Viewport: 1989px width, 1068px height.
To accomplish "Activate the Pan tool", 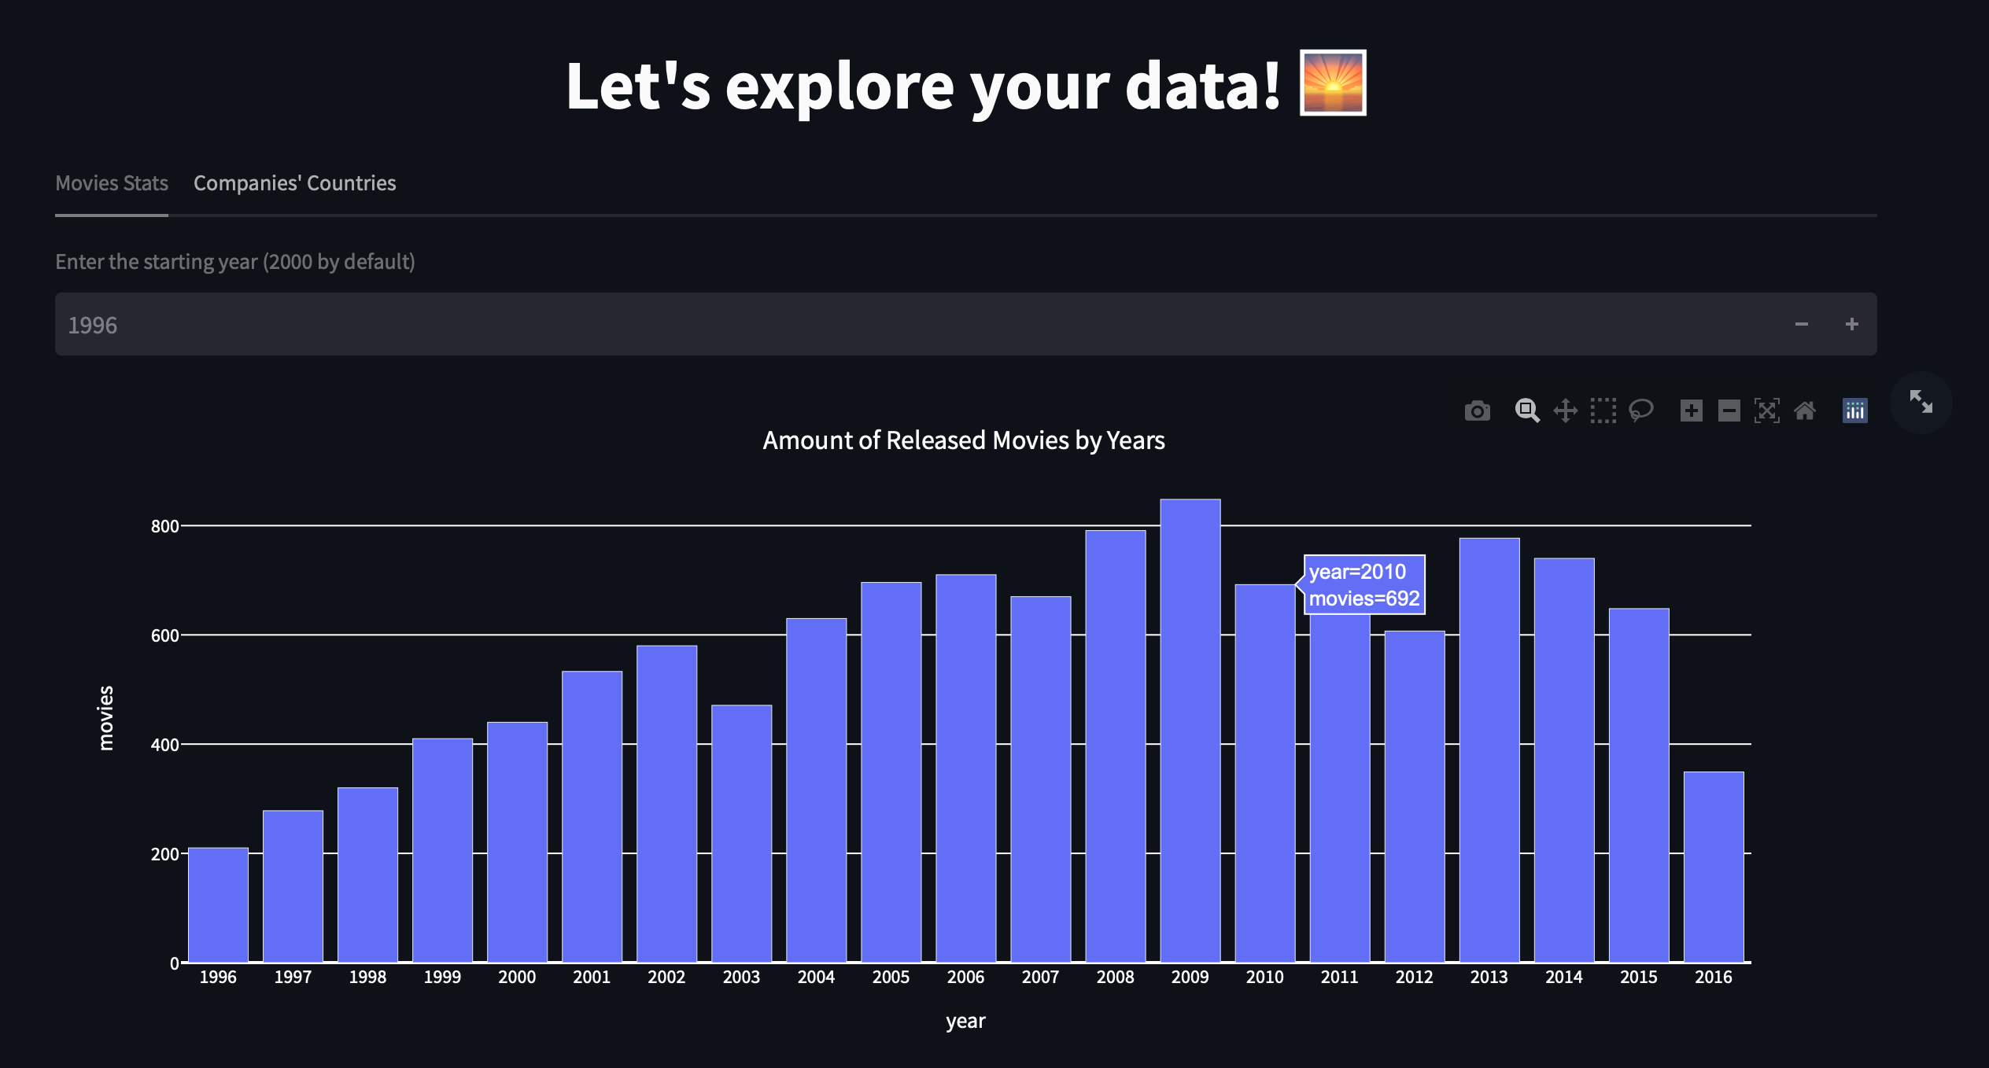I will coord(1565,411).
